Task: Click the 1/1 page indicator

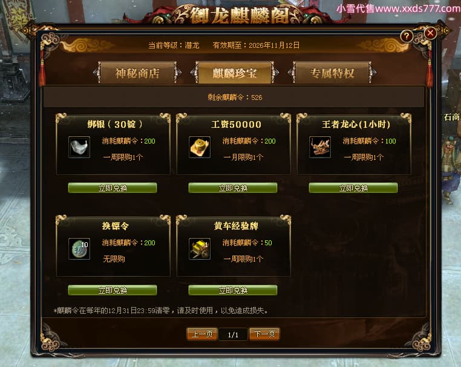Action: [233, 335]
